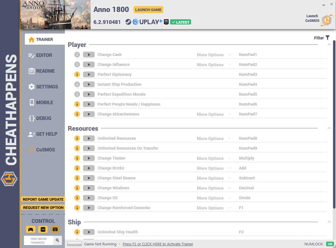Image resolution: width=336 pixels, height=248 pixels.
Task: Click the Find More Trainers search field
Action: tap(39, 240)
